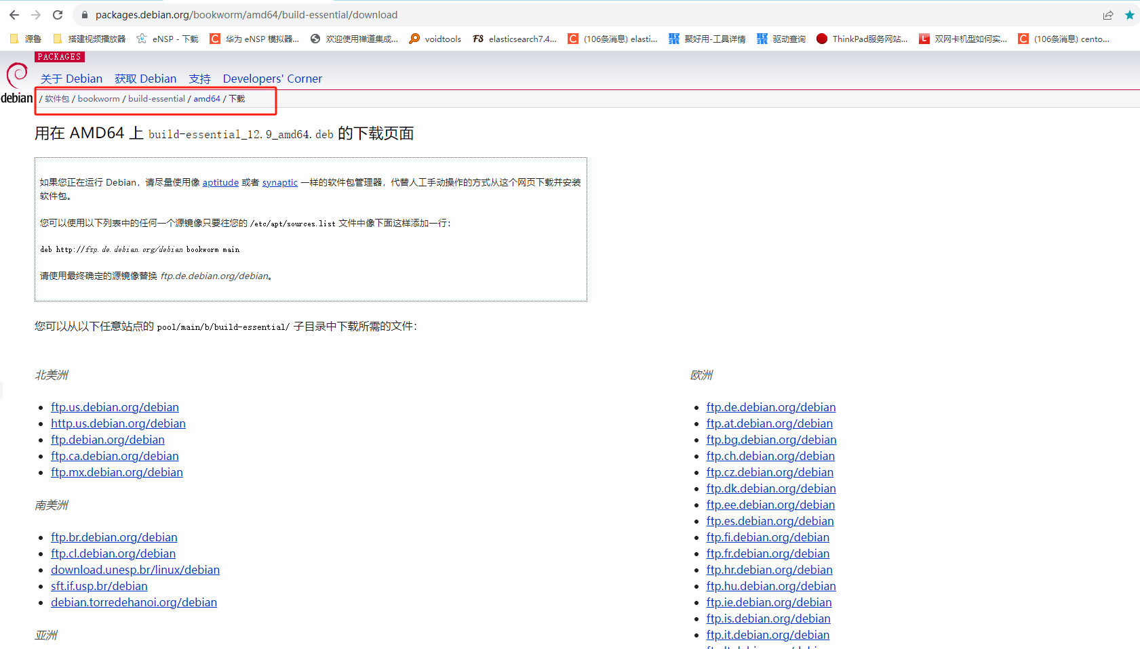Open the aptitude link

click(x=220, y=182)
